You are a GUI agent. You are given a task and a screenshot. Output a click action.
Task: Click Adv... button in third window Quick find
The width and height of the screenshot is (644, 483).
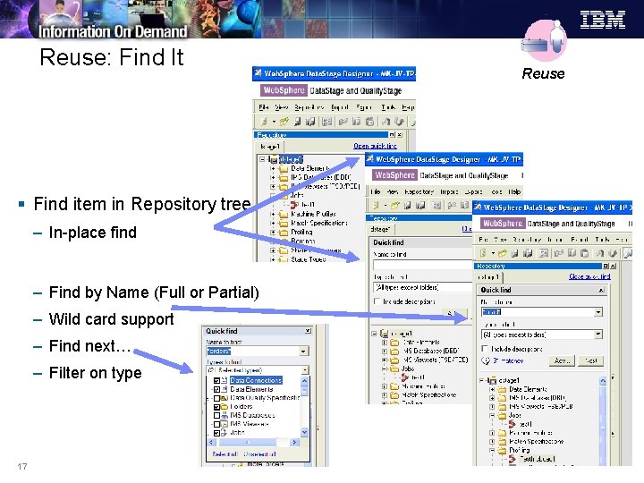pyautogui.click(x=562, y=360)
